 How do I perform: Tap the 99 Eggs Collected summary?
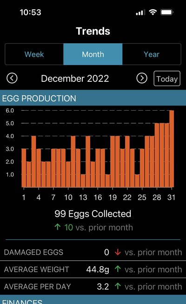tap(93, 214)
